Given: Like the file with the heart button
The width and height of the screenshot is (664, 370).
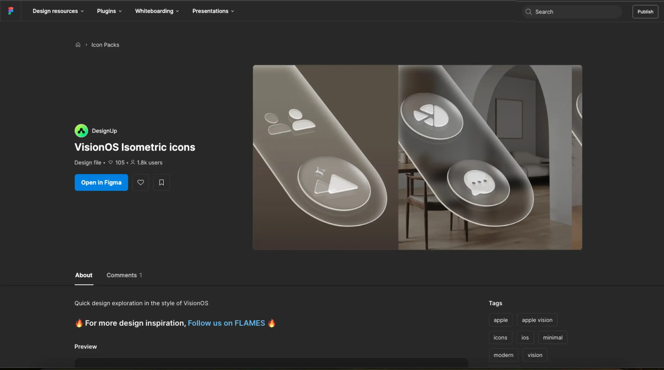Looking at the screenshot, I should tap(141, 182).
